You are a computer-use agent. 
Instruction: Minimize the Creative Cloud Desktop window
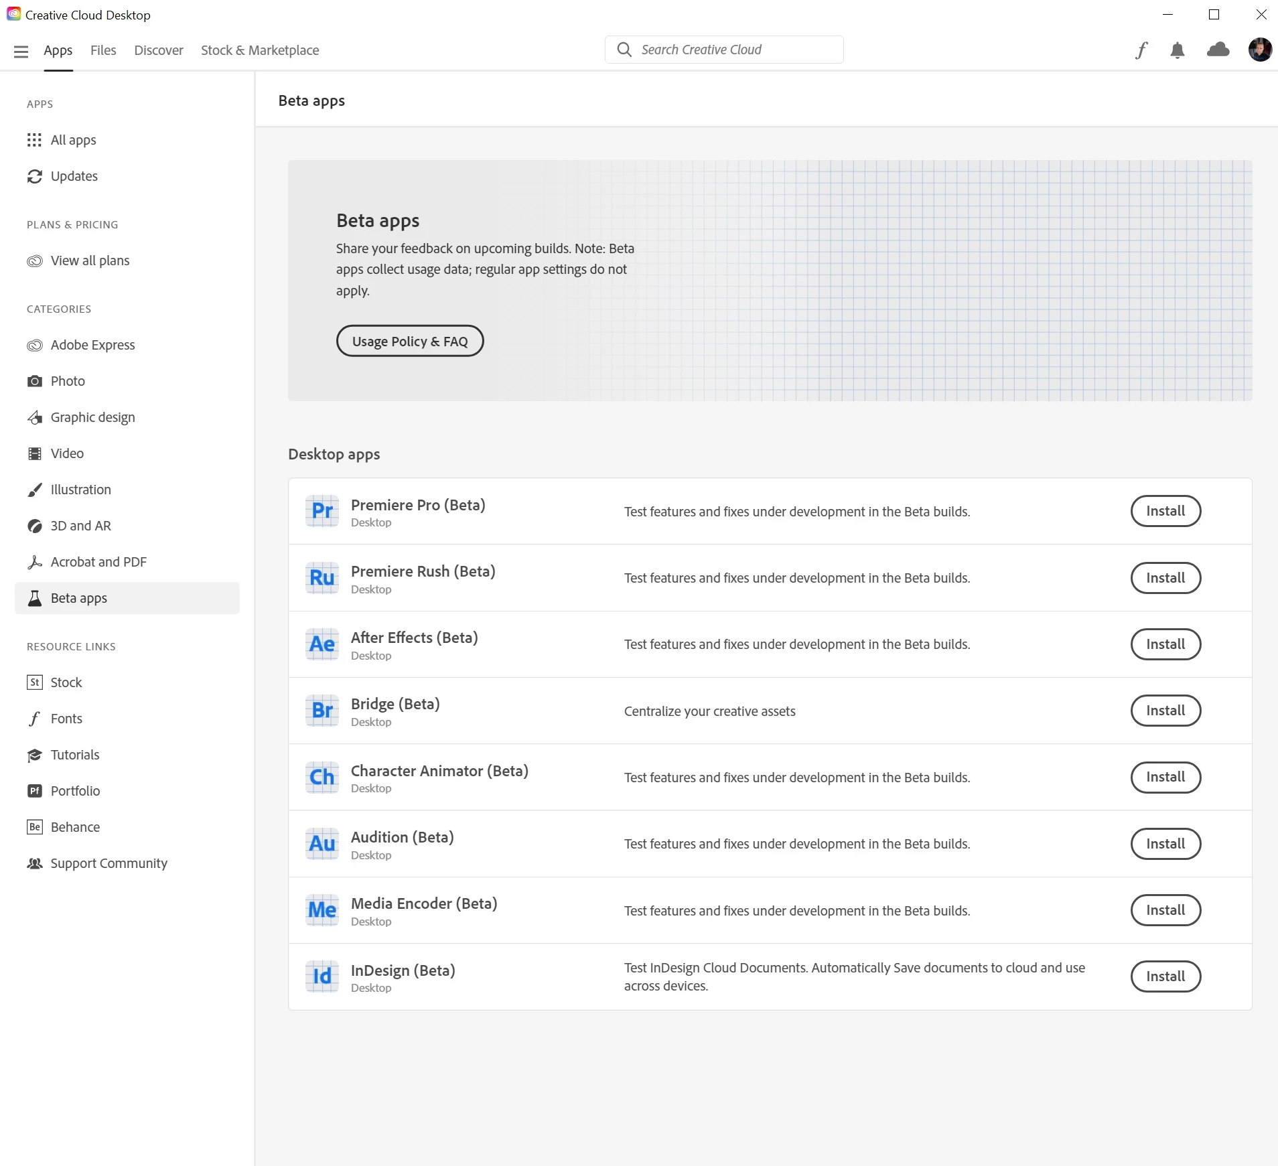coord(1168,15)
